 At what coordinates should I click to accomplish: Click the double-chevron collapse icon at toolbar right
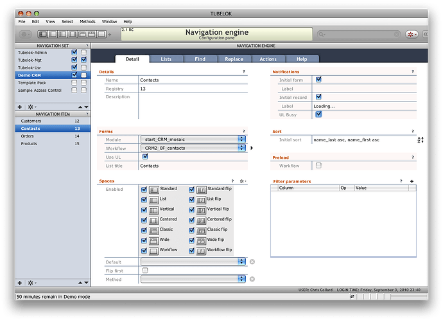click(425, 34)
